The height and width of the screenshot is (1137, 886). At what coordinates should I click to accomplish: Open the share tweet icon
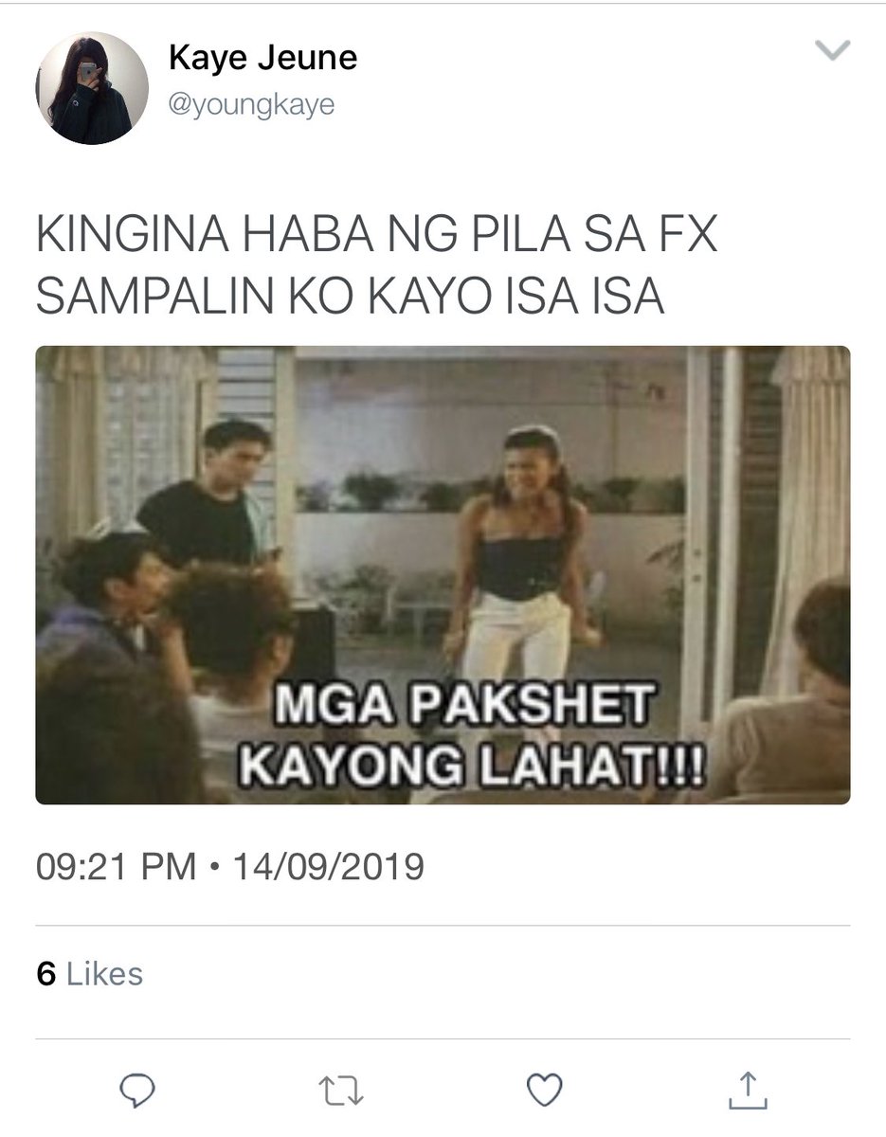749,1090
